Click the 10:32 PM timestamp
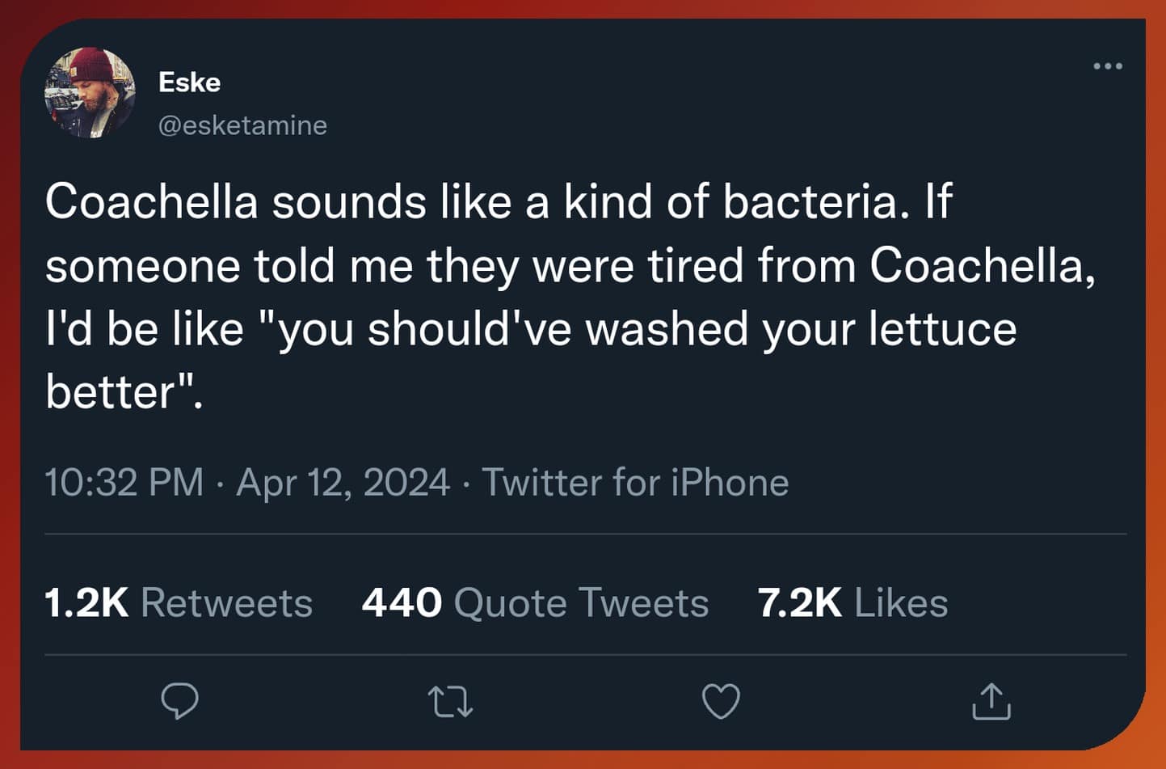This screenshot has height=769, width=1166. [124, 483]
